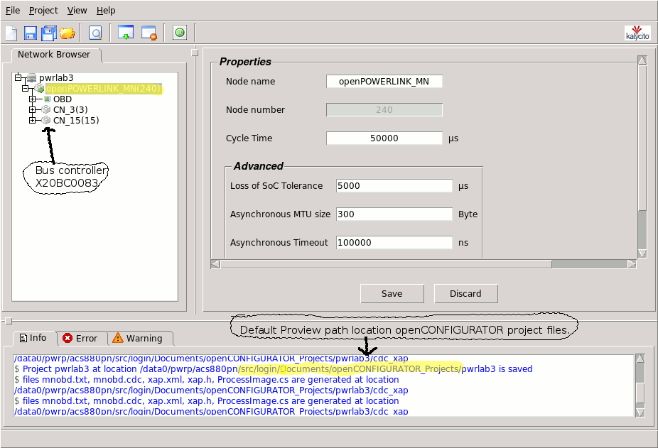Image resolution: width=658 pixels, height=448 pixels.
Task: Click the Cycle Time input field
Action: pyautogui.click(x=384, y=138)
